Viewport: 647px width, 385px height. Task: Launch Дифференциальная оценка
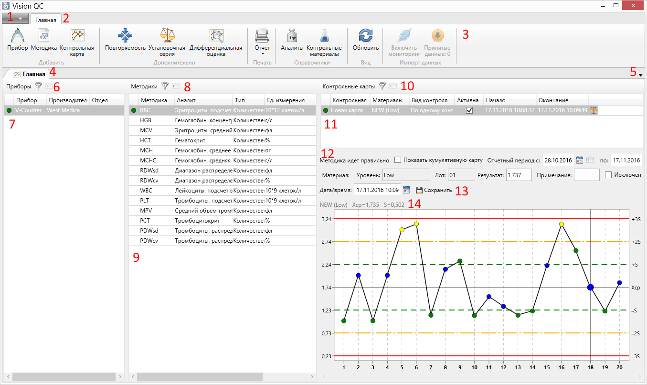216,43
